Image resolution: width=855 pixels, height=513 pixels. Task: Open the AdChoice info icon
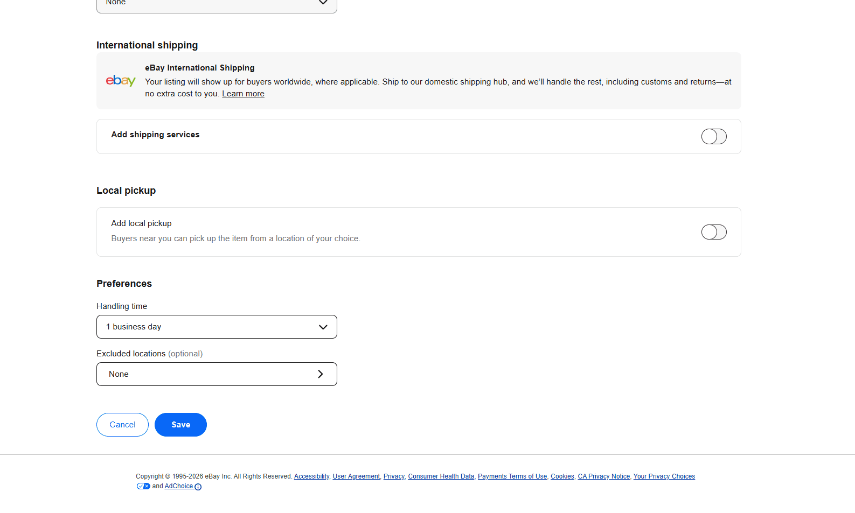point(198,487)
